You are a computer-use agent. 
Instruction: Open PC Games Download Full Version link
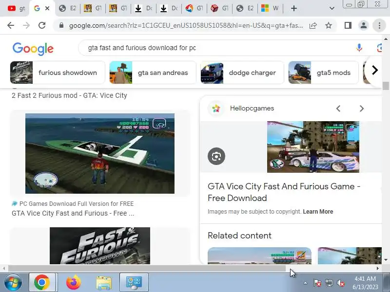(x=77, y=203)
